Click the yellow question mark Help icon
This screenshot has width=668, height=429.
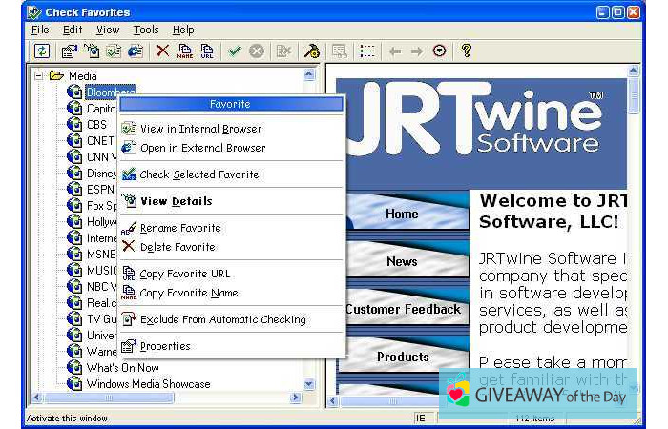(466, 51)
